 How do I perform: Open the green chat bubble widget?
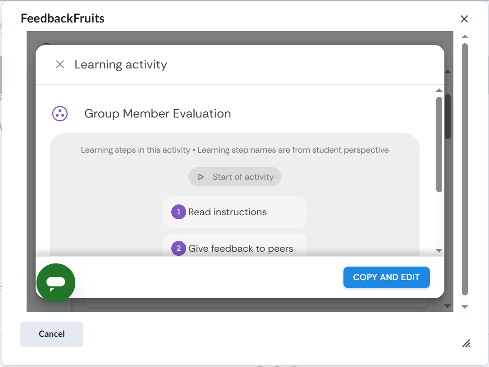pos(56,282)
